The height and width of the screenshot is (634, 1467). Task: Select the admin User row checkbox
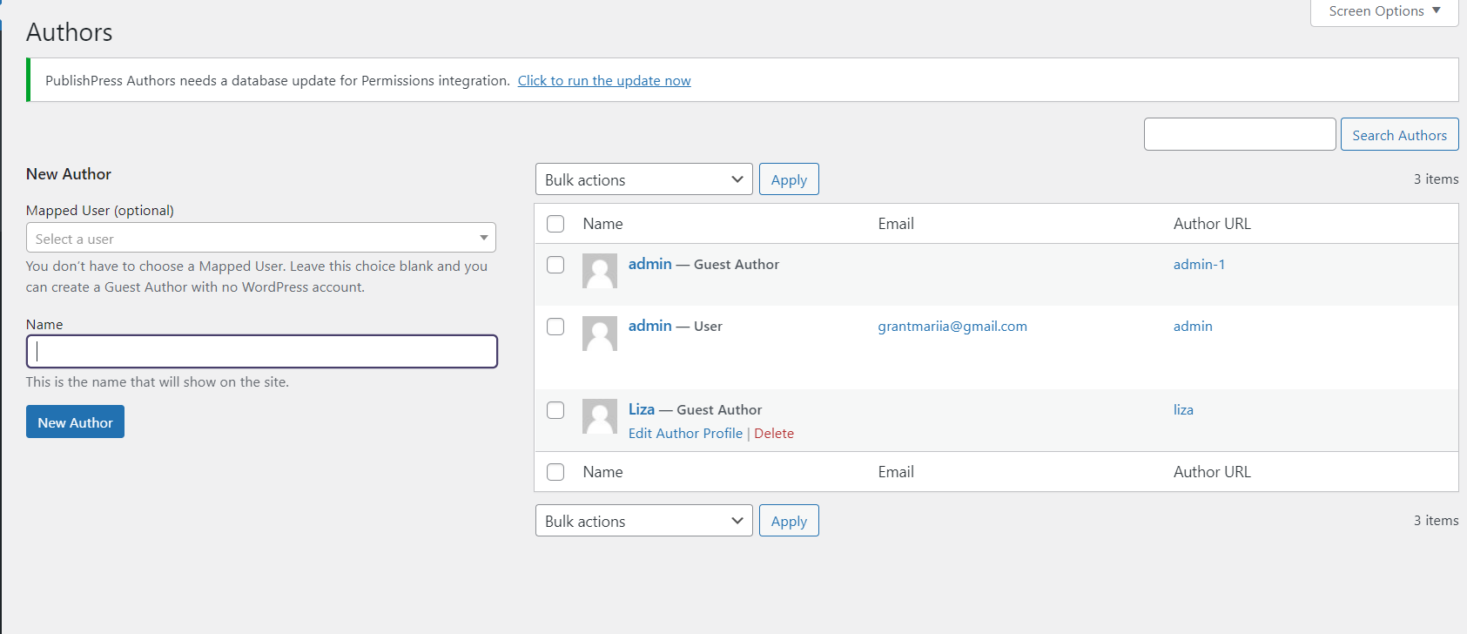click(x=555, y=327)
